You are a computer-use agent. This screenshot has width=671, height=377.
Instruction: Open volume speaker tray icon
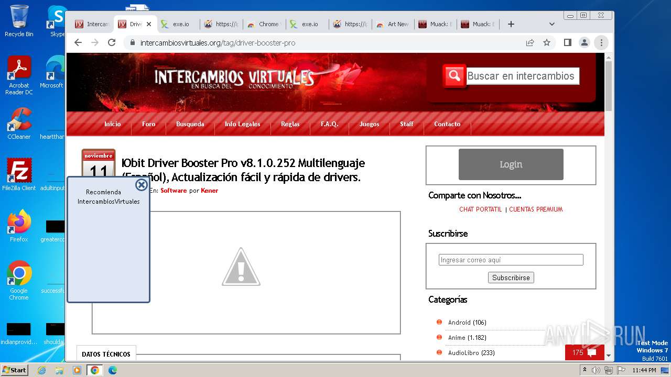[596, 370]
